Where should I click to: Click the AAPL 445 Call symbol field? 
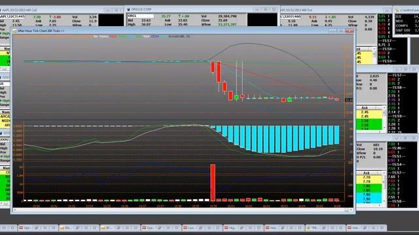(12, 17)
